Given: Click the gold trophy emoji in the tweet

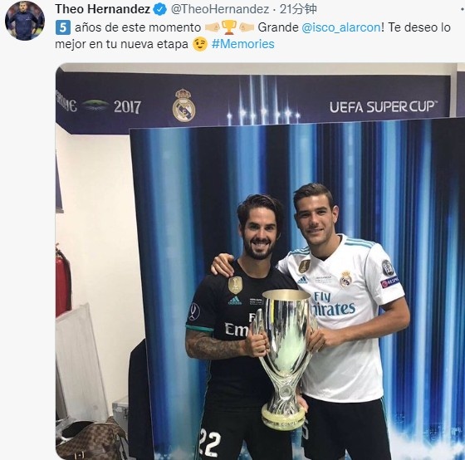Looking at the screenshot, I should 229,27.
